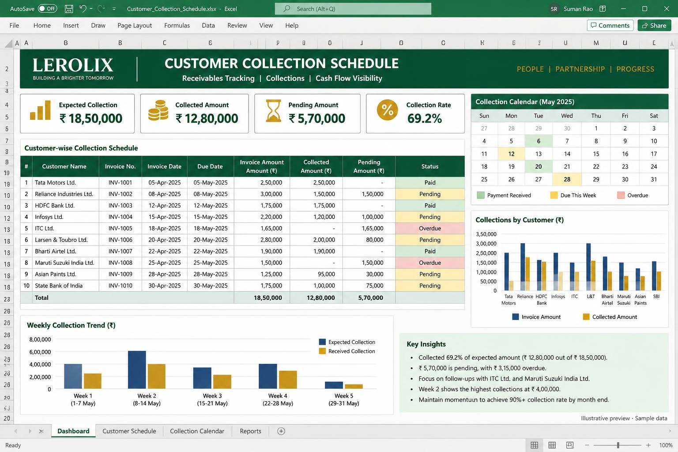Open the Data ribbon tab
This screenshot has width=678, height=452.
[x=208, y=25]
